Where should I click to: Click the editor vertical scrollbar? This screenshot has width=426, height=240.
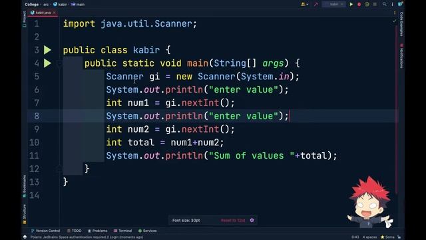(x=397, y=109)
